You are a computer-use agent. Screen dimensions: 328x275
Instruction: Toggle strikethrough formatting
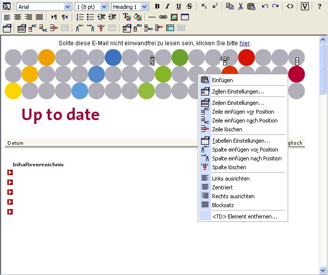click(x=189, y=6)
